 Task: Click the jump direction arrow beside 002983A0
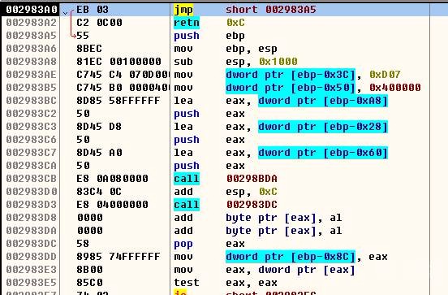(66, 13)
